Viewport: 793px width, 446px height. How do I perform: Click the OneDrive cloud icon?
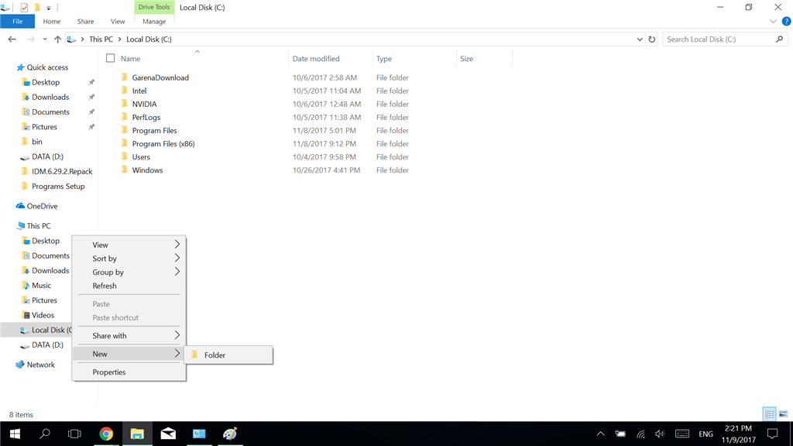[x=20, y=206]
